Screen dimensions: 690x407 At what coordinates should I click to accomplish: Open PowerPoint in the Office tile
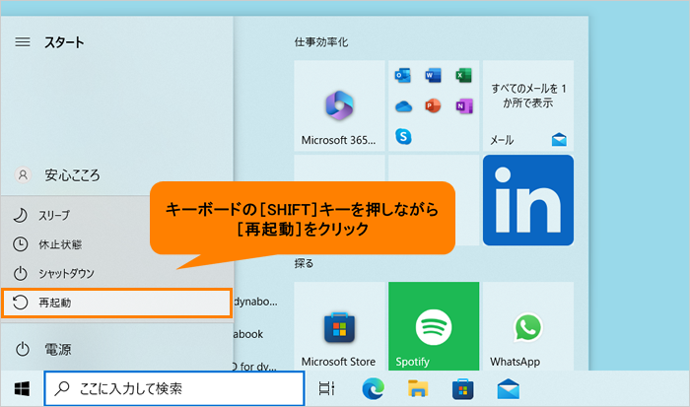(x=433, y=106)
